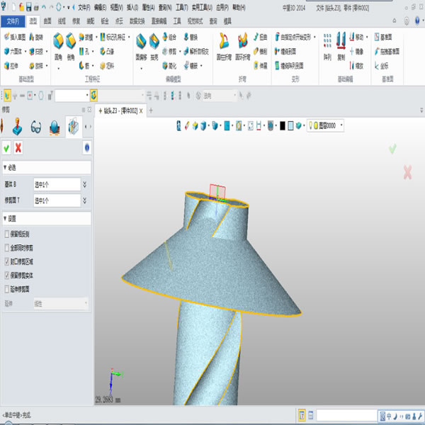Collapse the 必选 section
425x425 pixels.
tap(5, 167)
